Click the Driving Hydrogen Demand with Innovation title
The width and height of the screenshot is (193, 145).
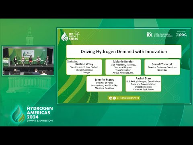point(124,52)
